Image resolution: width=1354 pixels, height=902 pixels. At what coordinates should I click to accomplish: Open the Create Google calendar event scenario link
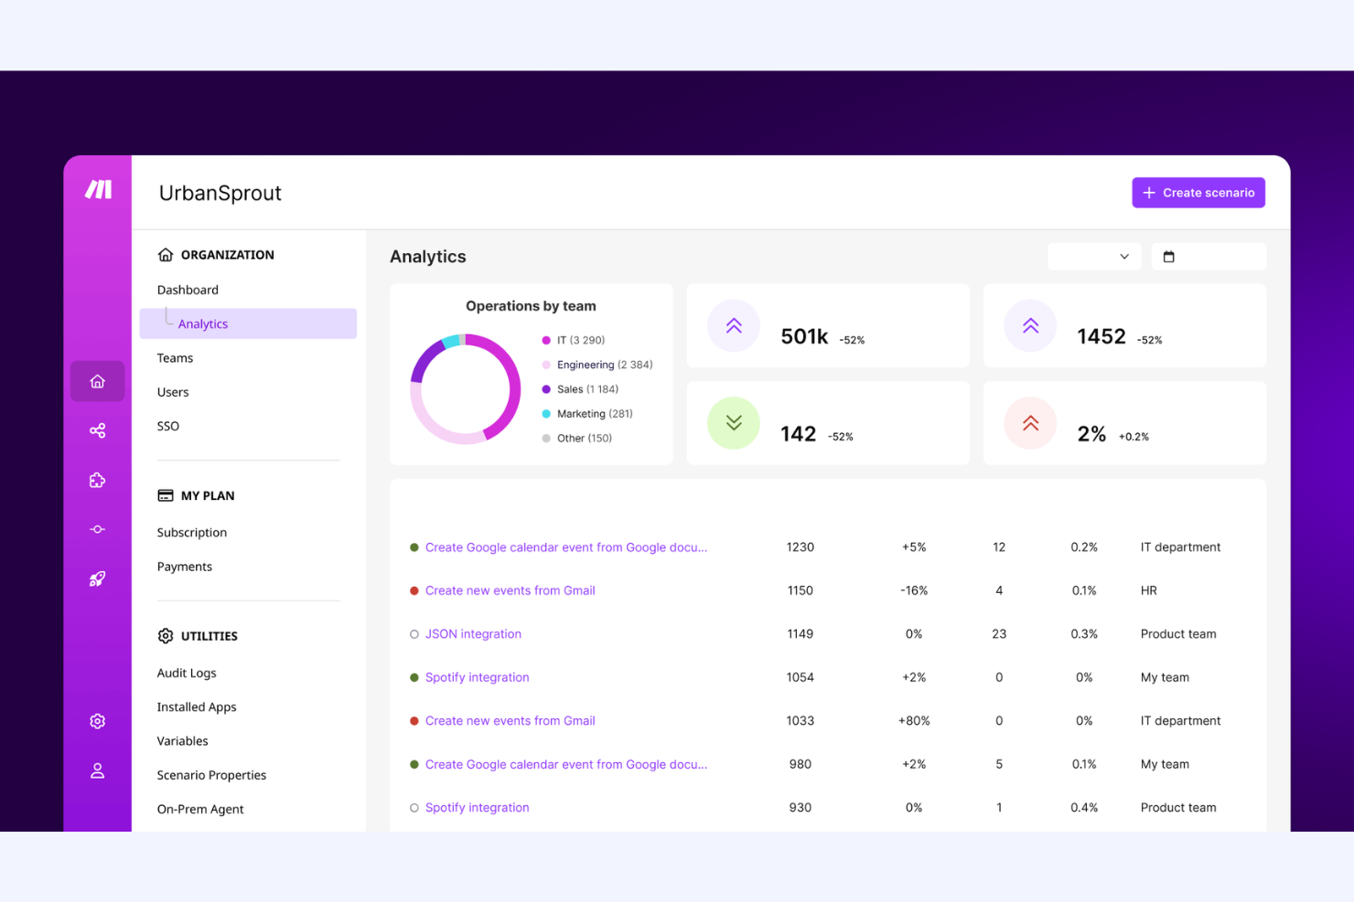click(x=566, y=547)
